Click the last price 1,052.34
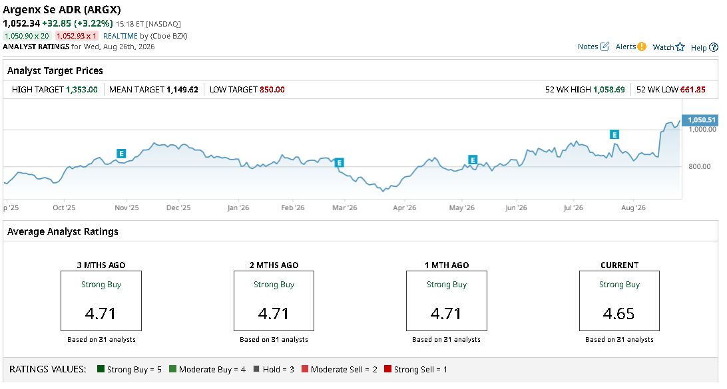Image resolution: width=727 pixels, height=389 pixels. pyautogui.click(x=21, y=23)
